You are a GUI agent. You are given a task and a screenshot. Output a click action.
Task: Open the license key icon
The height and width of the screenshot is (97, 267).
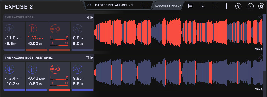click(x=238, y=6)
